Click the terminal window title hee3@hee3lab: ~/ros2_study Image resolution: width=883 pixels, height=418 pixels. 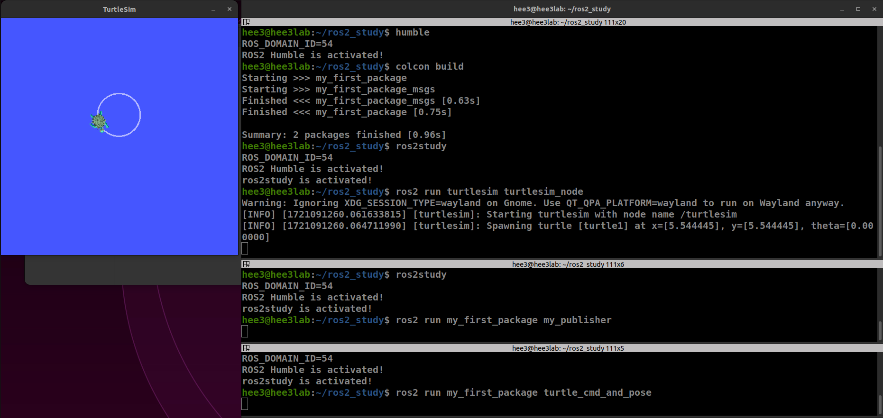tap(562, 9)
